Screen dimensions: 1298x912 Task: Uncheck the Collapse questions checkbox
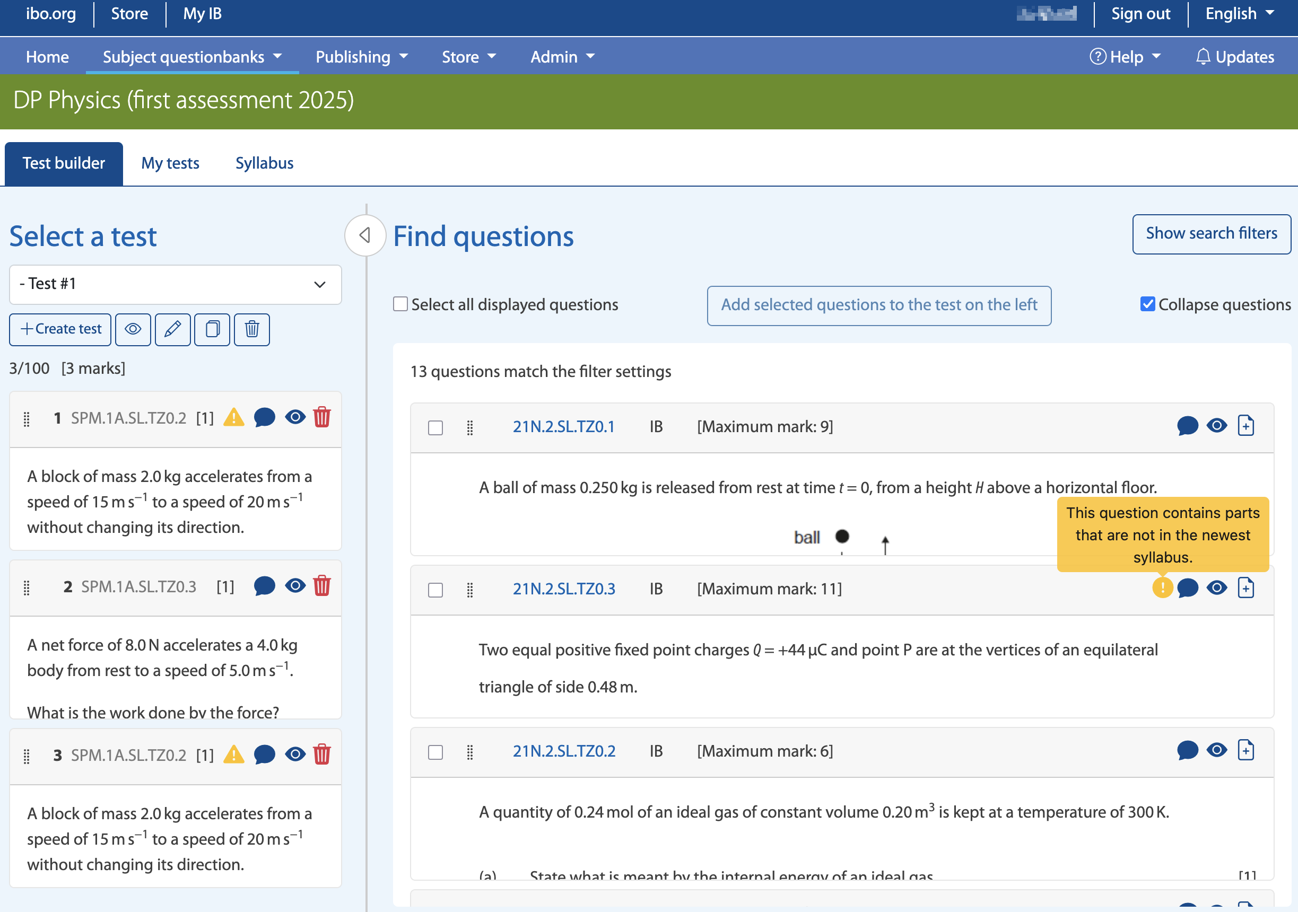1147,304
